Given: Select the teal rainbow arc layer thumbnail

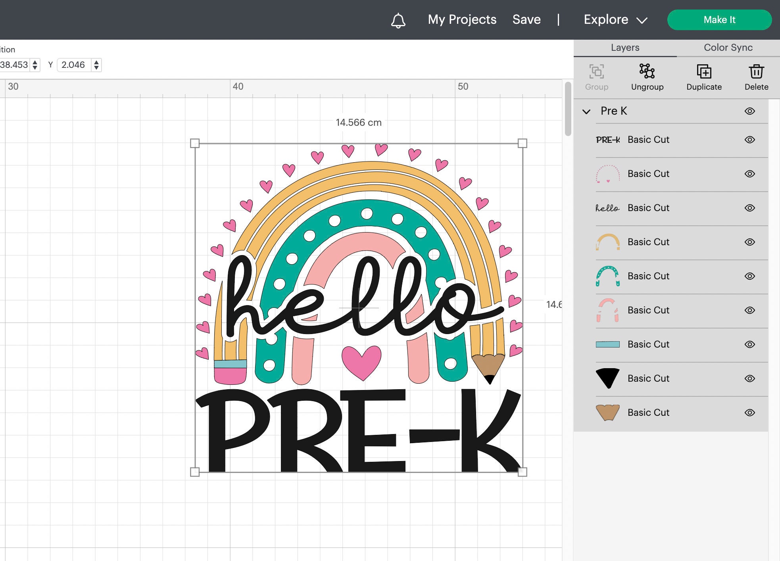Looking at the screenshot, I should coord(607,276).
